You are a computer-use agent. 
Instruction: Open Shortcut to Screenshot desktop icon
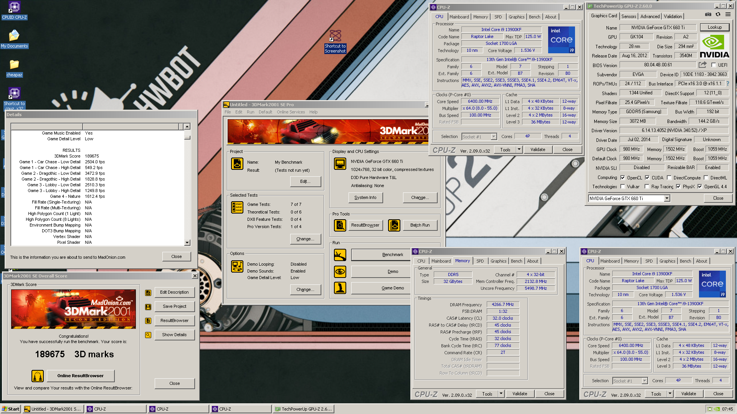point(335,41)
